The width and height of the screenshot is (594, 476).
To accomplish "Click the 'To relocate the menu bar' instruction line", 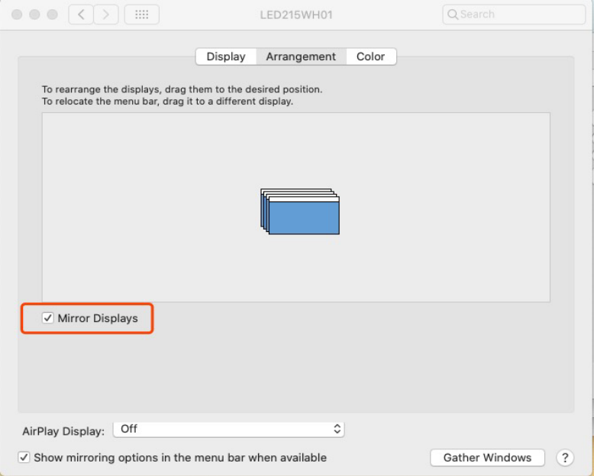I will pyautogui.click(x=167, y=101).
